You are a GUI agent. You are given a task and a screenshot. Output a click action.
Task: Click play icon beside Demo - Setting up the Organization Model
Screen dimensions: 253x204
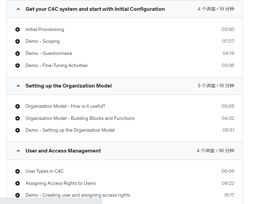pyautogui.click(x=18, y=130)
